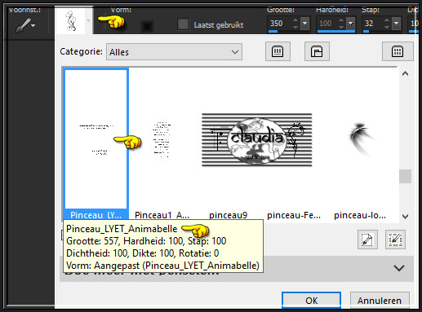Open the Grootte dropdown arrow
This screenshot has height=312, width=422.
point(304,24)
